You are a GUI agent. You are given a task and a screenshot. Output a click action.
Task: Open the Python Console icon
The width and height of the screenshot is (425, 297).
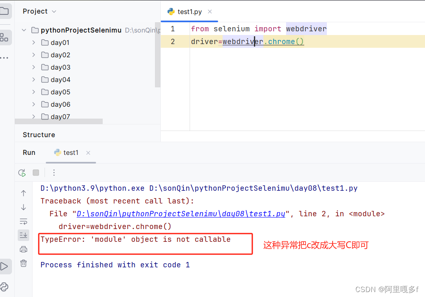coord(4,287)
